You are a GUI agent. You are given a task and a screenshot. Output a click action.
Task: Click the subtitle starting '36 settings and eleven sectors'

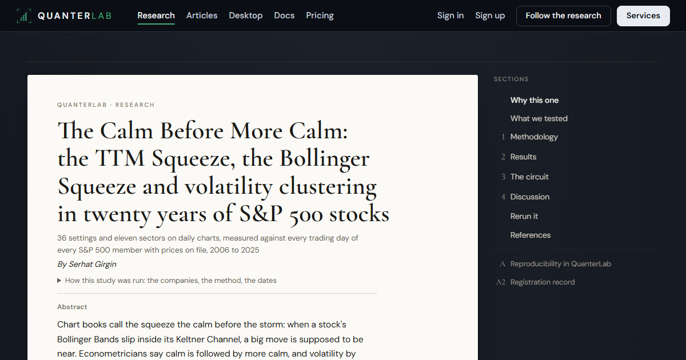point(208,244)
